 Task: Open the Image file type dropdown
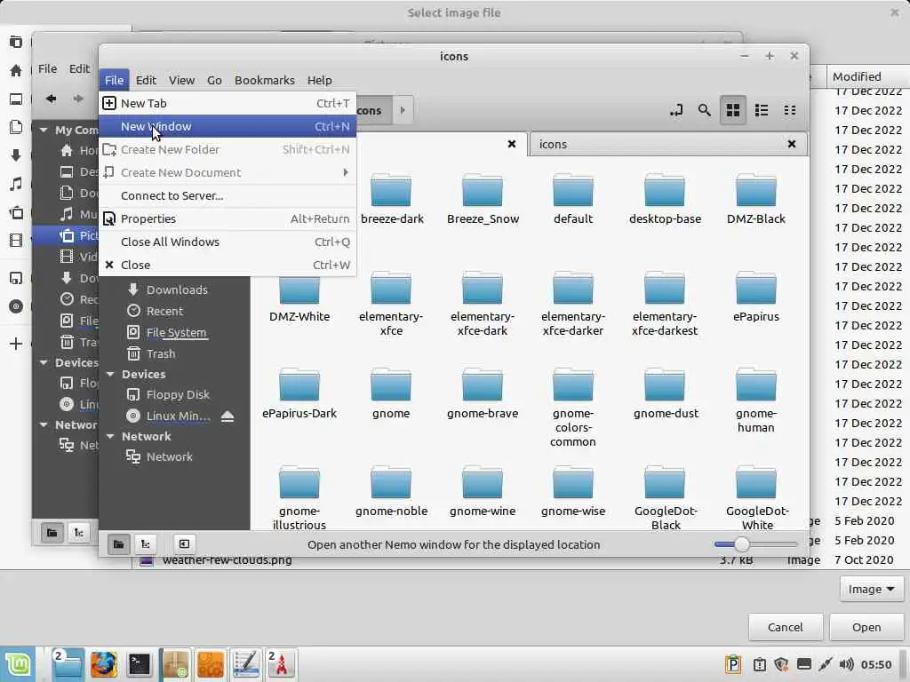pyautogui.click(x=871, y=590)
